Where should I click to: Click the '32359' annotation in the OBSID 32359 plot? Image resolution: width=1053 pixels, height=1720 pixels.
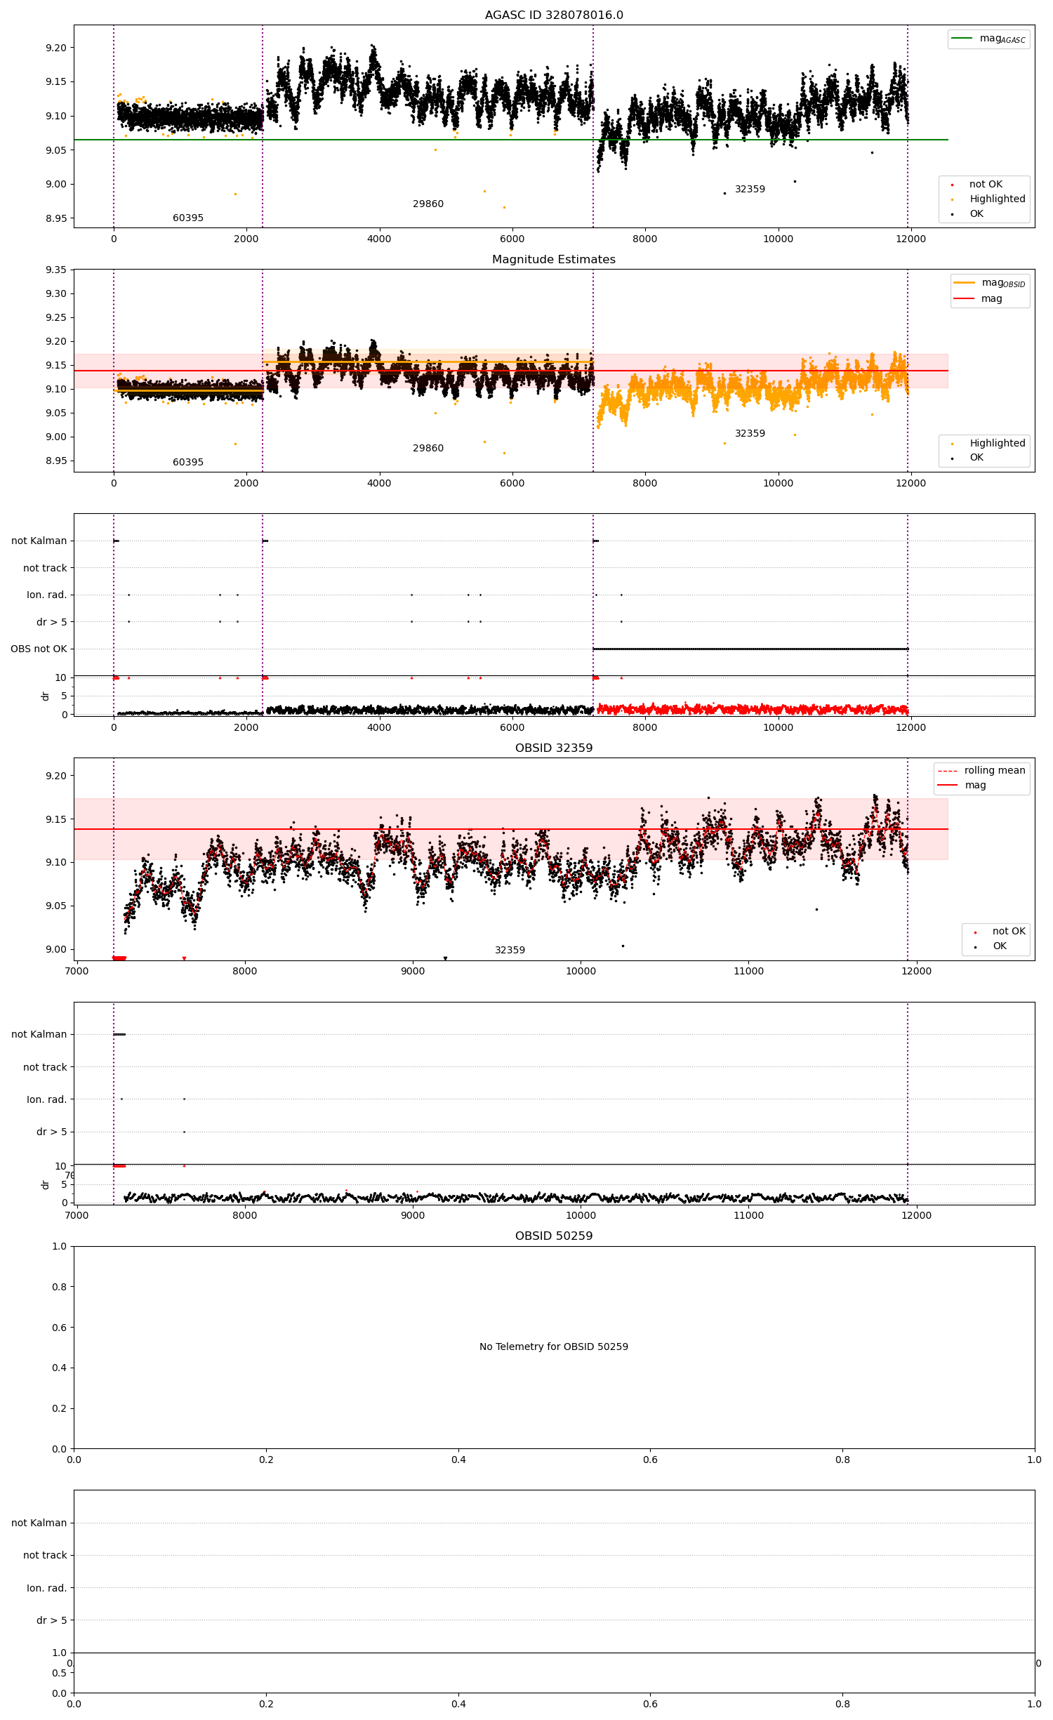(510, 950)
